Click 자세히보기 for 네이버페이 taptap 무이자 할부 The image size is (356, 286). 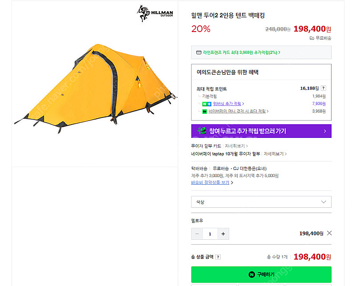coord(273,154)
